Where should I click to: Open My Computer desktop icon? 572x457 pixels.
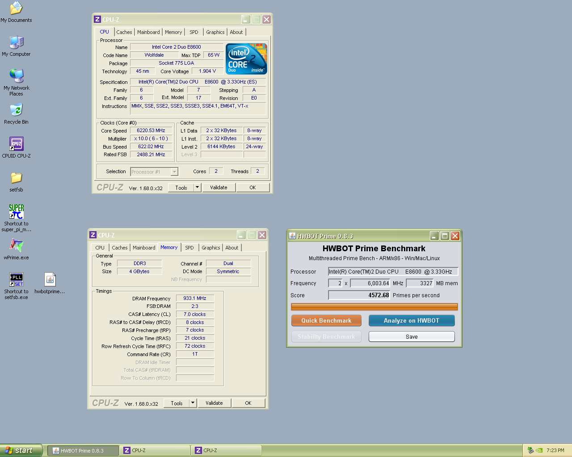16,42
